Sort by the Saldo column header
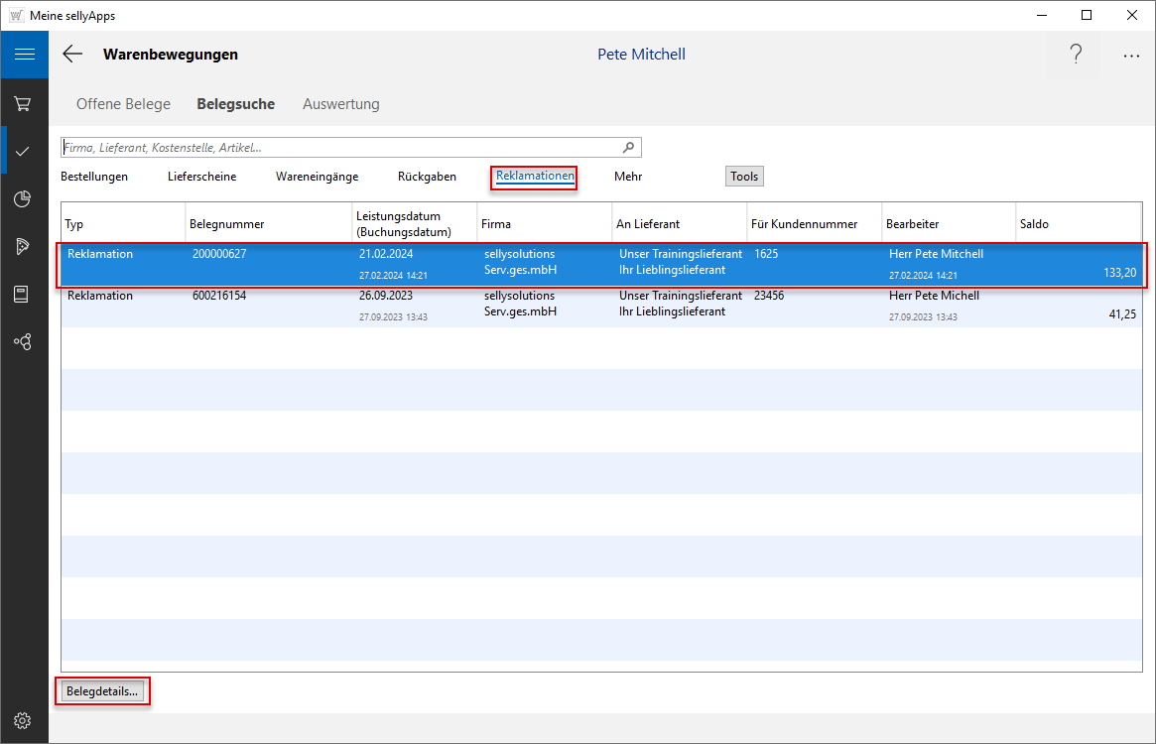The width and height of the screenshot is (1156, 744). [1077, 224]
